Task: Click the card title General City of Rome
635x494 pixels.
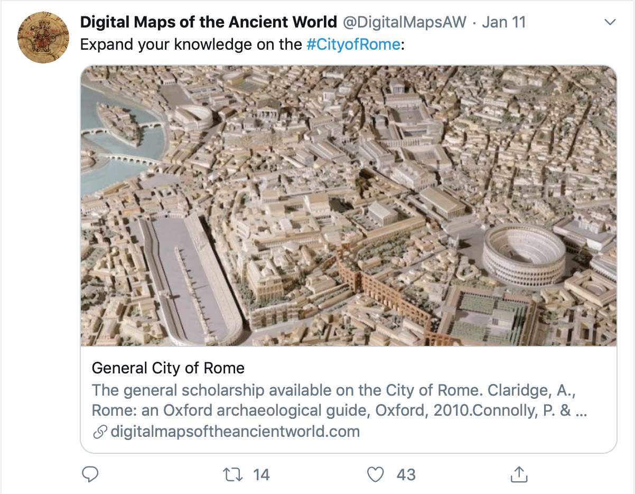Action: [x=168, y=368]
